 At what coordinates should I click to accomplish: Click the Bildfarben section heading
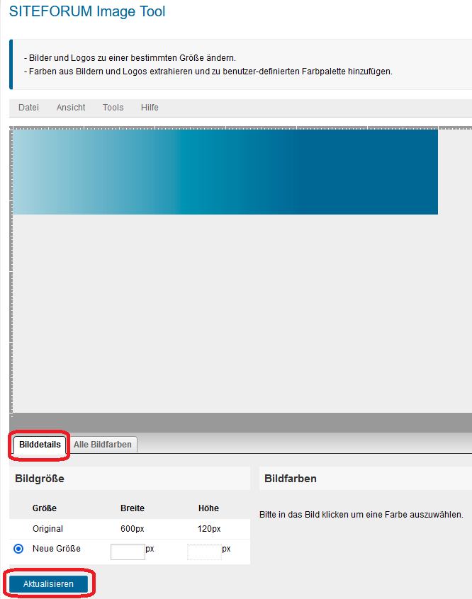pyautogui.click(x=291, y=479)
